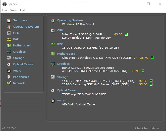Click the Audio speaker icon in sidebar

9,71
